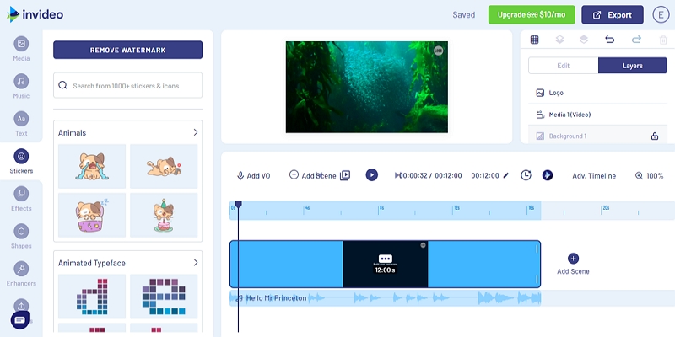Open the Enhancers panel in the sidebar
675x337 pixels.
pyautogui.click(x=21, y=274)
